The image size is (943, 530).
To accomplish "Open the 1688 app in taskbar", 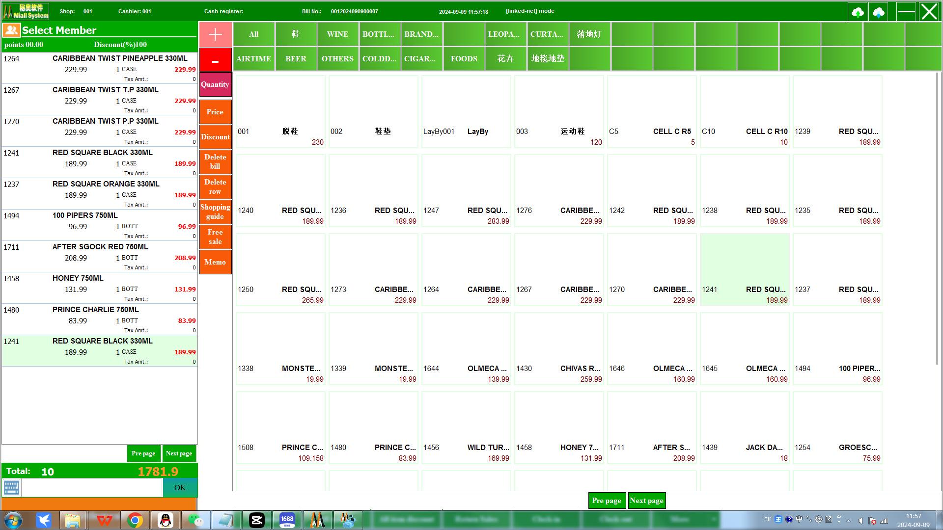I will [287, 520].
